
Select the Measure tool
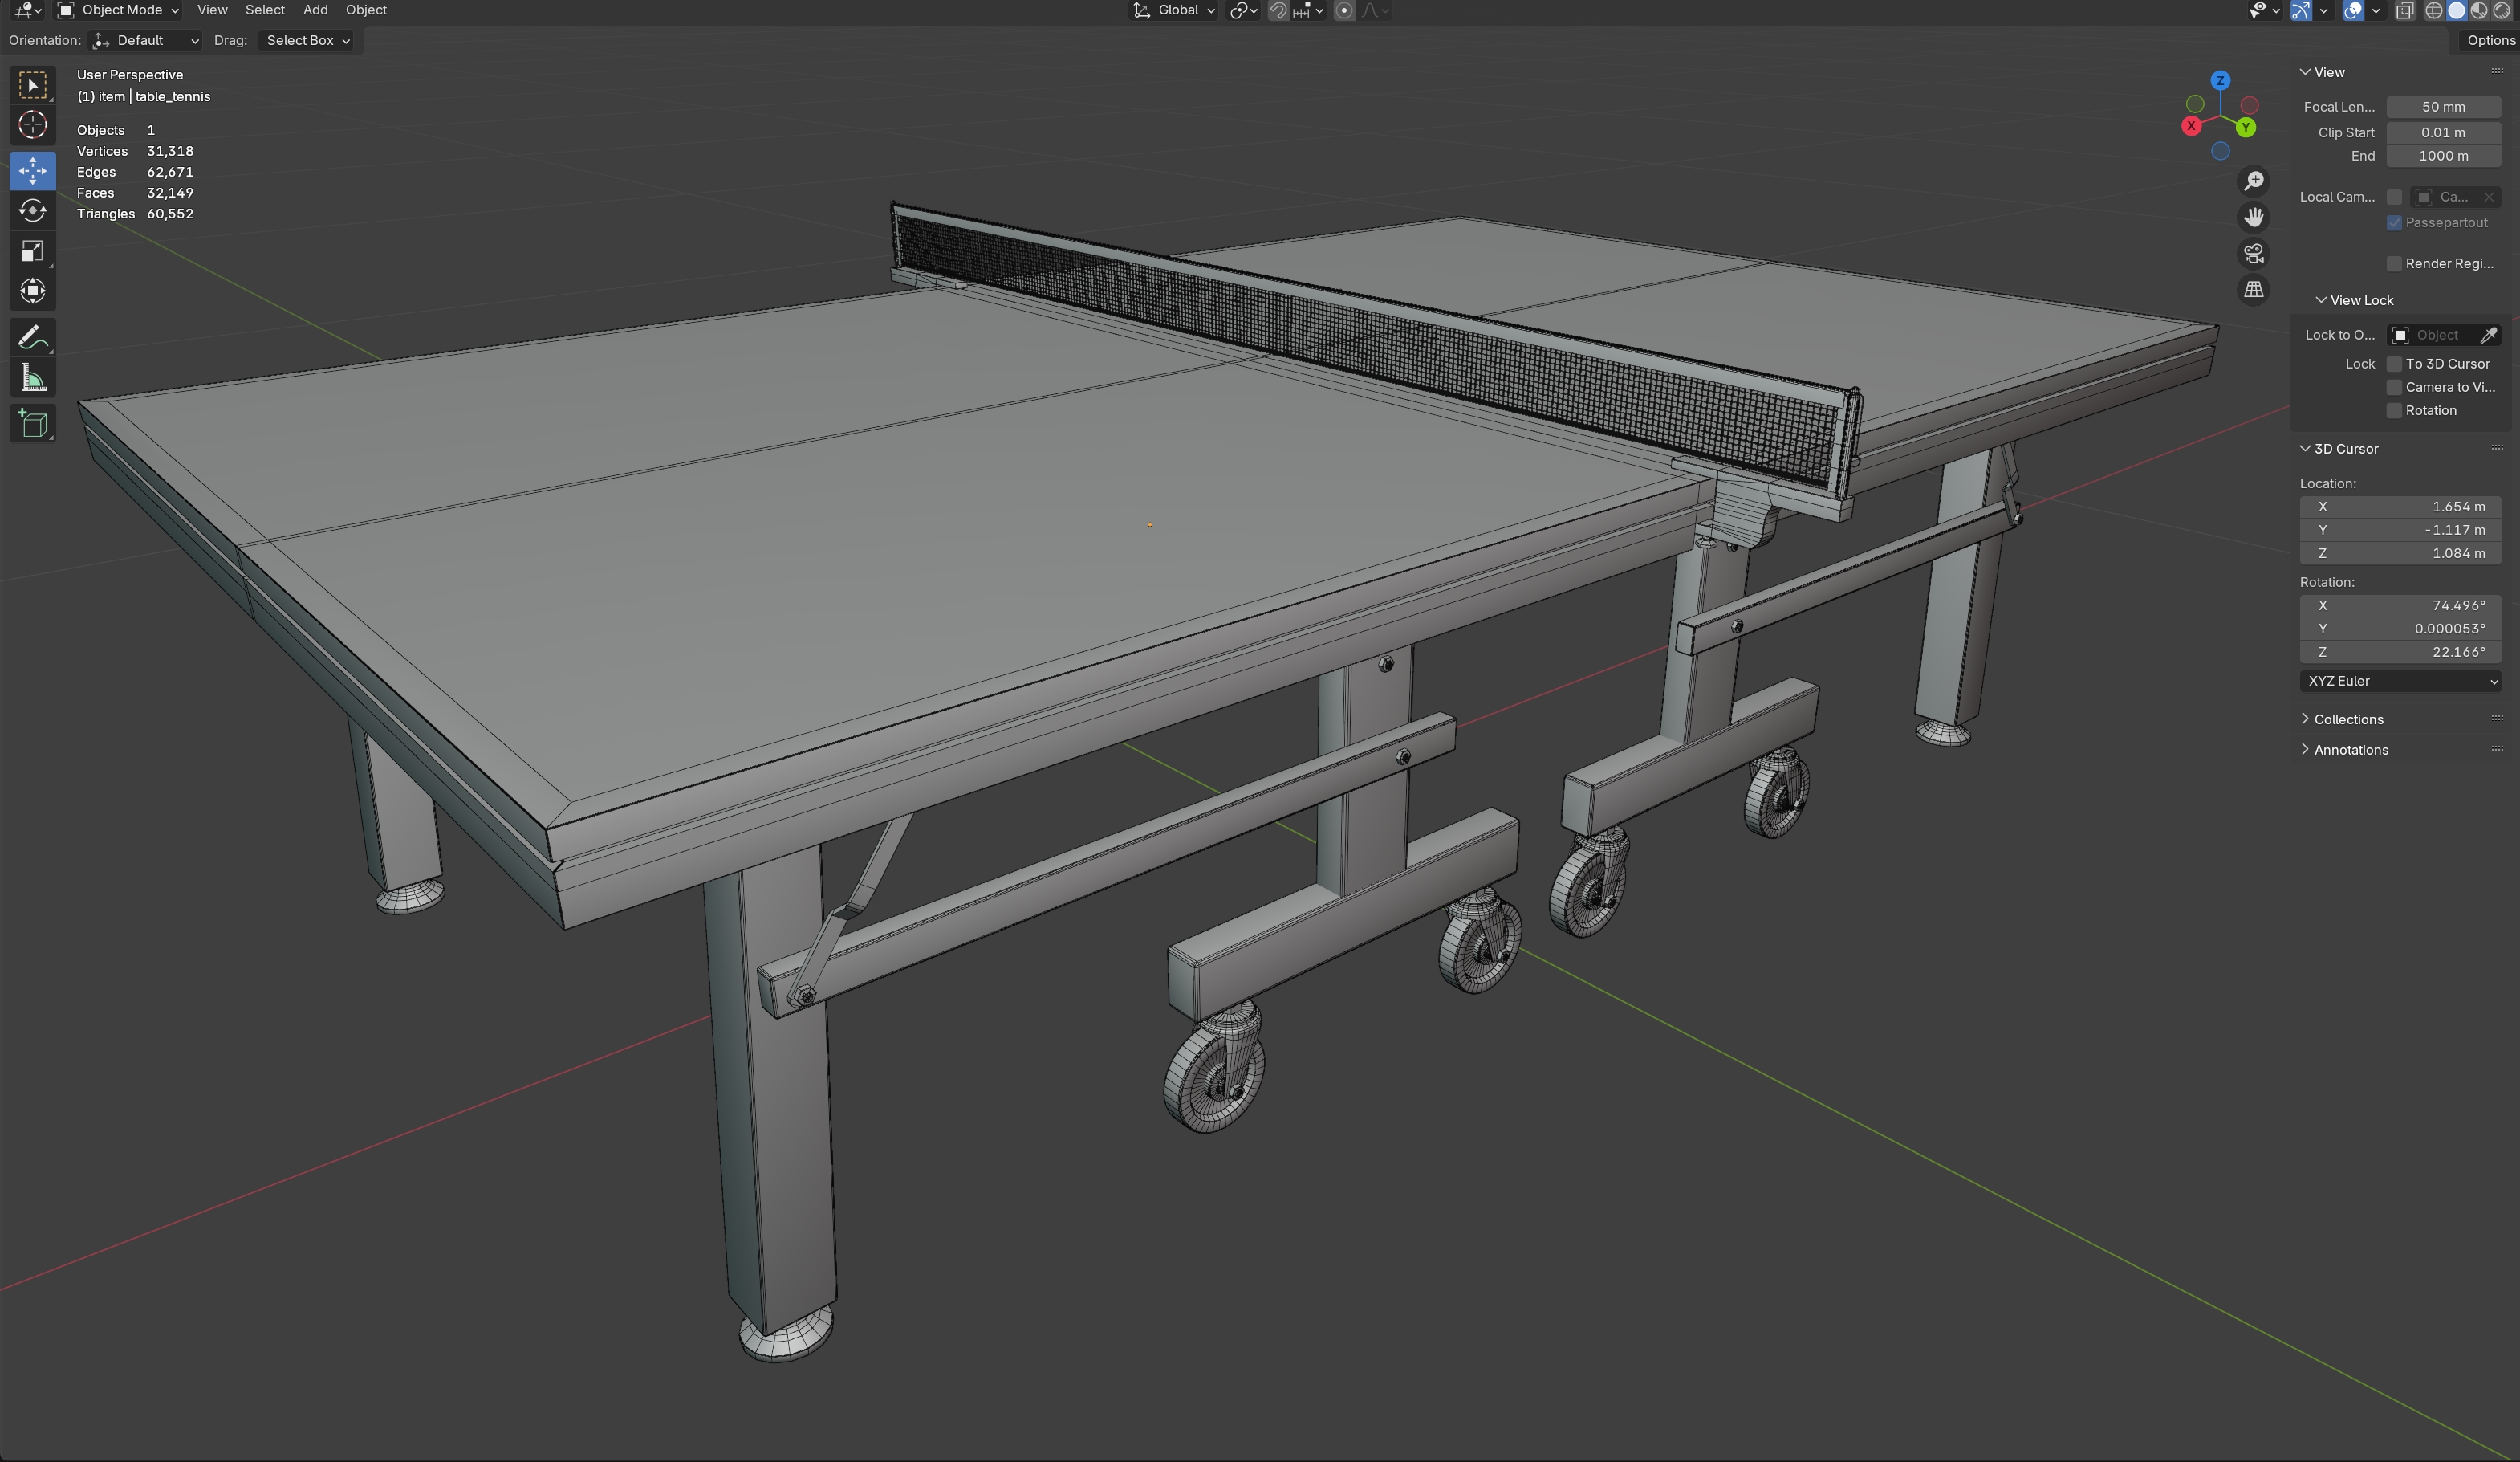tap(32, 378)
